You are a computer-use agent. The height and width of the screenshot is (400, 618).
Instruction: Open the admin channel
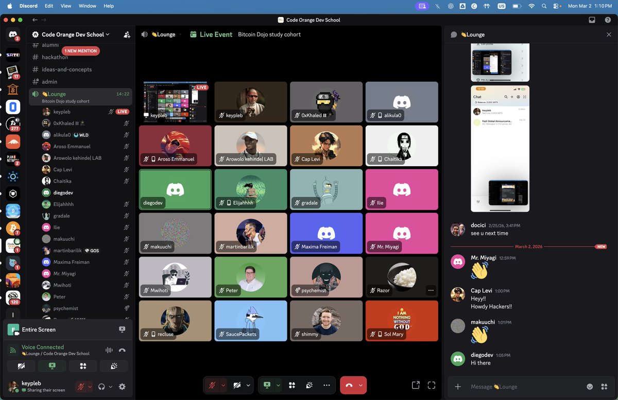pos(80,82)
